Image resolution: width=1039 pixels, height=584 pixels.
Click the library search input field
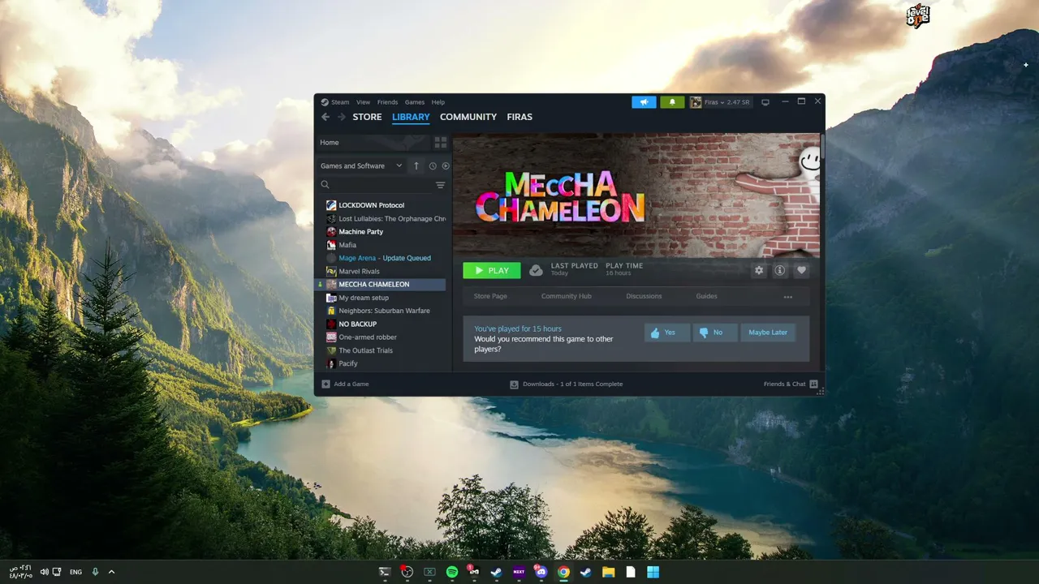coord(382,185)
